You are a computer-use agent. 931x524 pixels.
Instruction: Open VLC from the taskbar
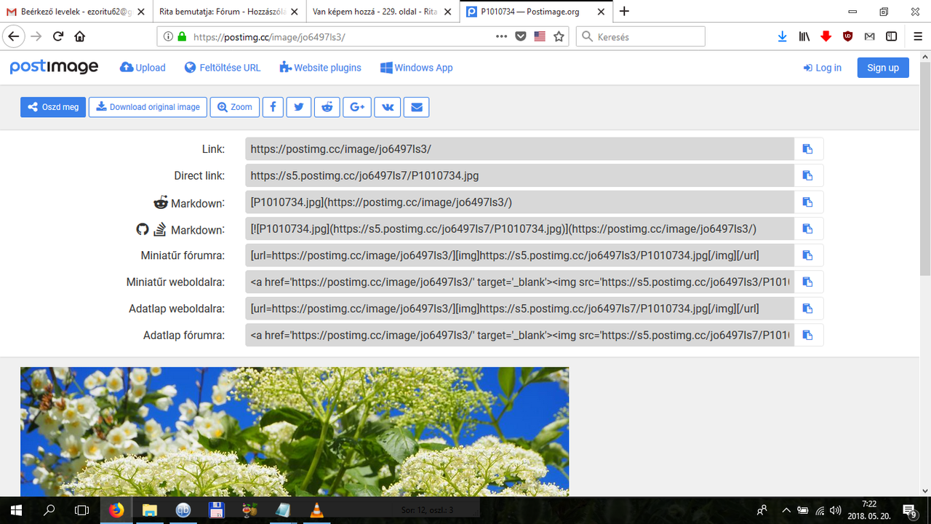pyautogui.click(x=316, y=511)
